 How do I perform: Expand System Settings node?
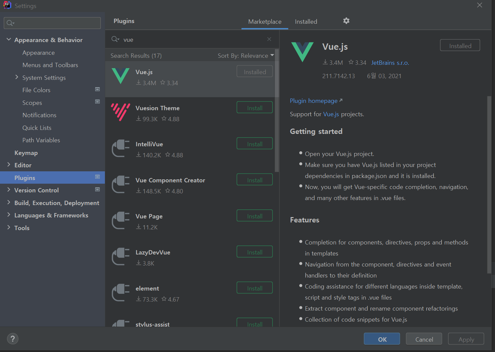click(x=17, y=77)
